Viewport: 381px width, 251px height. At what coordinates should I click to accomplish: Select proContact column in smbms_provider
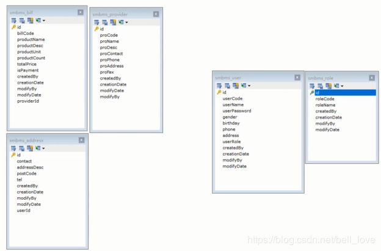tap(111, 54)
